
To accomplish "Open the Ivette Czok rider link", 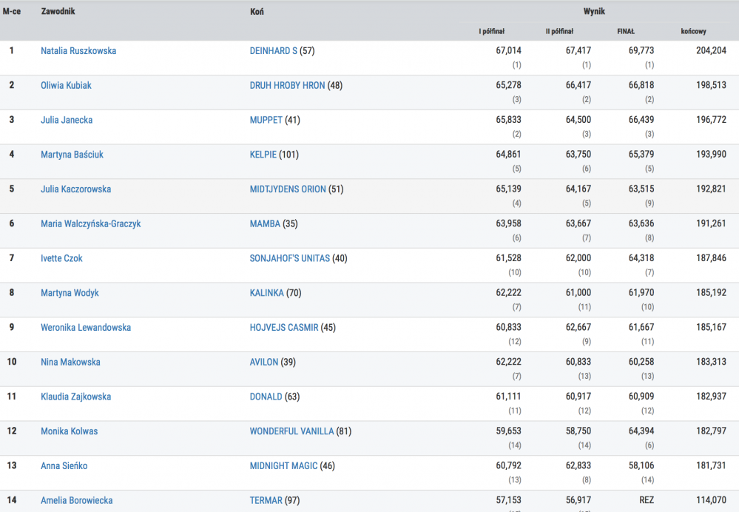I will pos(62,258).
